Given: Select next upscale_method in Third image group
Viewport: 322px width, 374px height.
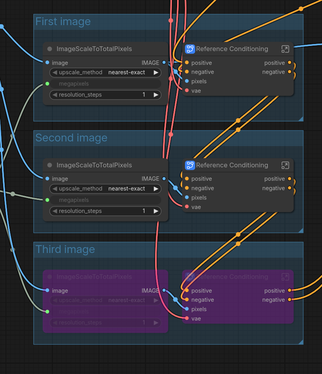Looking at the screenshot, I should (156, 300).
